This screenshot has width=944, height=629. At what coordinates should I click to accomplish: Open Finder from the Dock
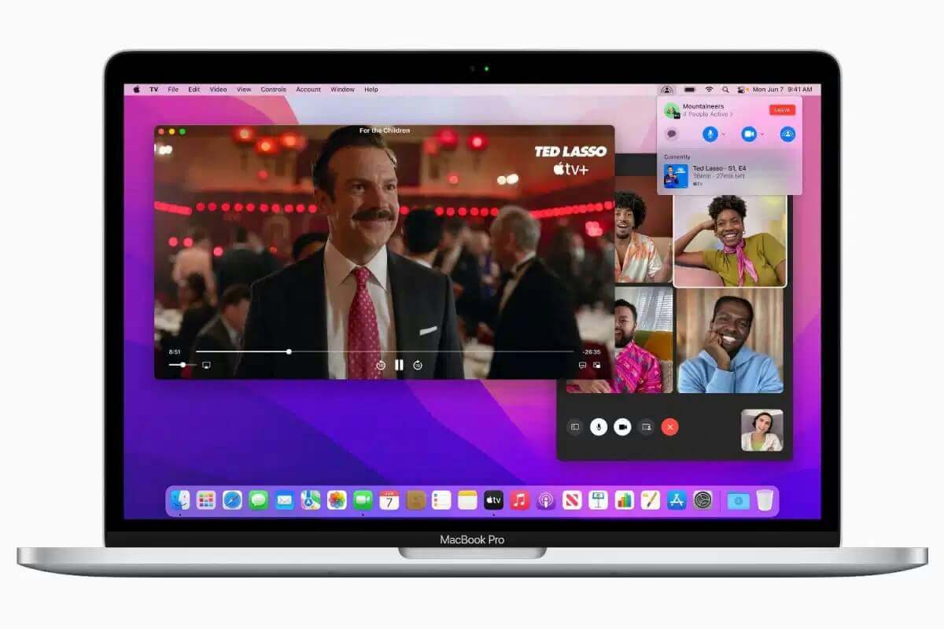[x=180, y=499]
